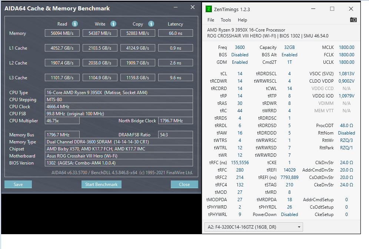Click the ZenTimings green Z app icon
The image size is (369, 249).
[209, 9]
